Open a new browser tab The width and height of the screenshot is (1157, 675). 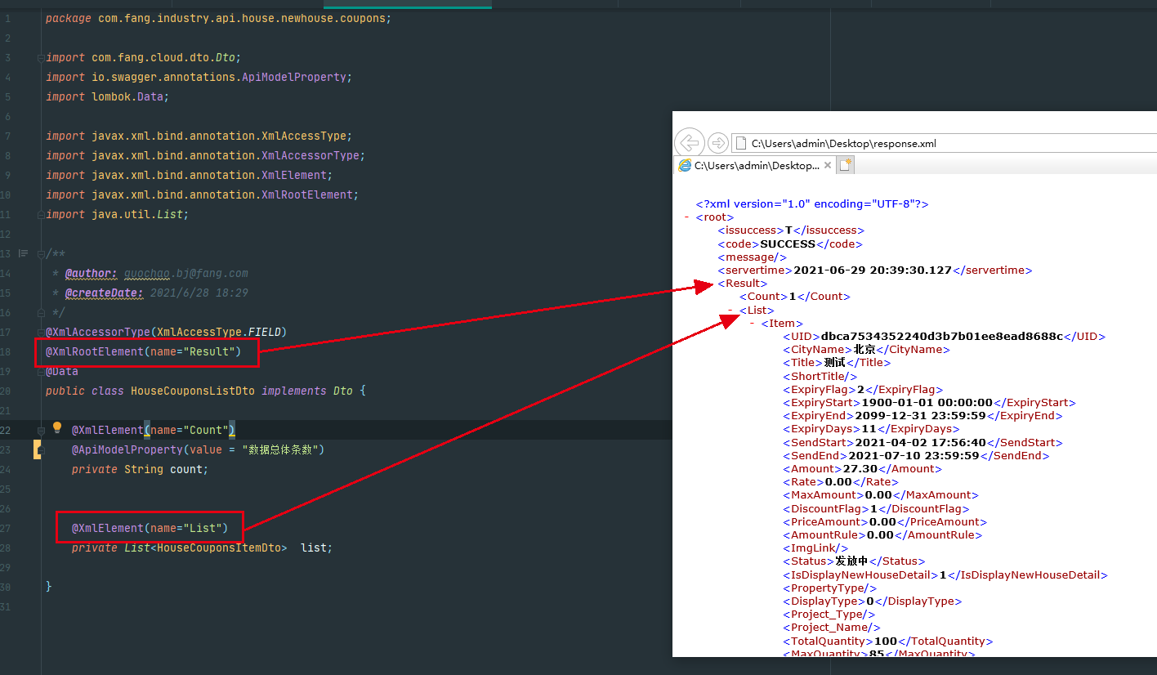(846, 165)
